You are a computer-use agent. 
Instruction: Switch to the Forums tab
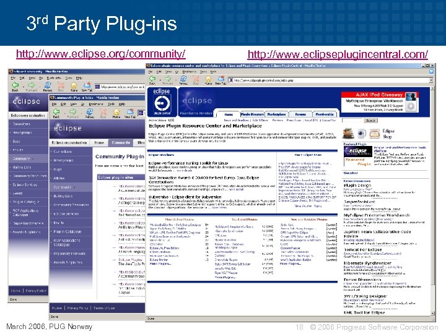[300, 114]
